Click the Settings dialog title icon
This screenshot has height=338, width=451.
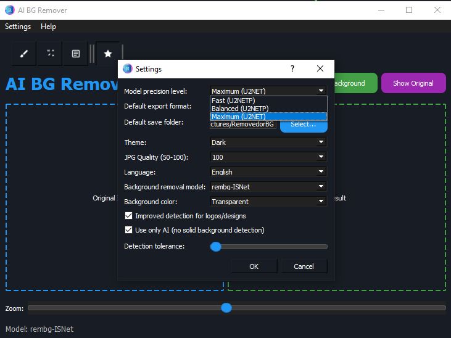[128, 69]
